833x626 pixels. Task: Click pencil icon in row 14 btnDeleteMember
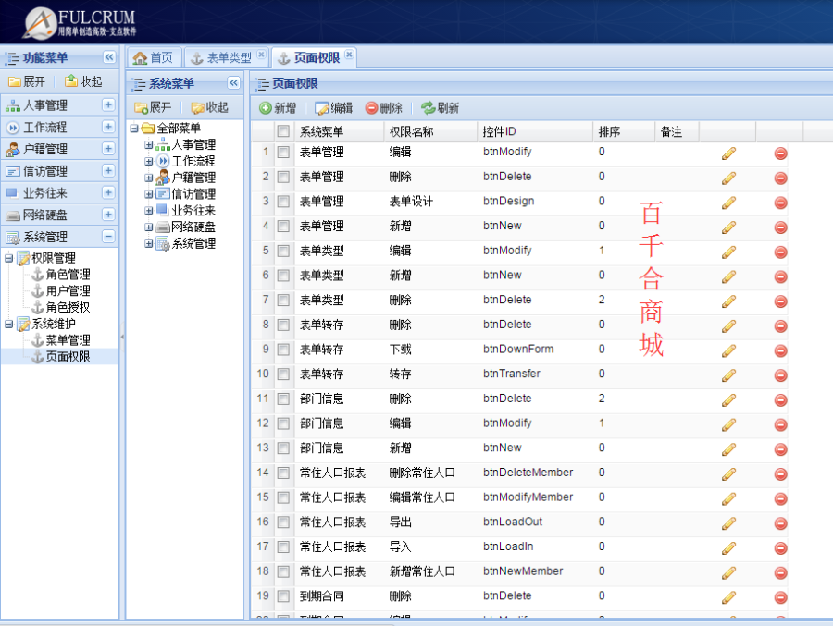click(x=729, y=474)
